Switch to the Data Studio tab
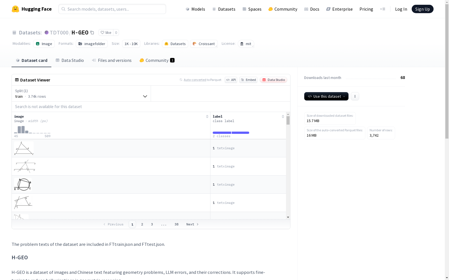449x280 pixels. 70,60
